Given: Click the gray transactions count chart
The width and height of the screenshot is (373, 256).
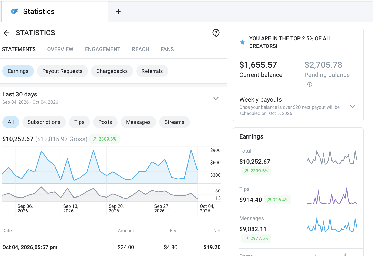Looking at the screenshot, I should pos(100,195).
